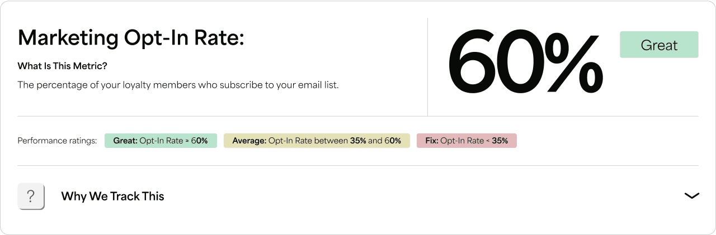Click the bold 35% in the Average chip
This screenshot has width=716, height=235.
pyautogui.click(x=358, y=141)
